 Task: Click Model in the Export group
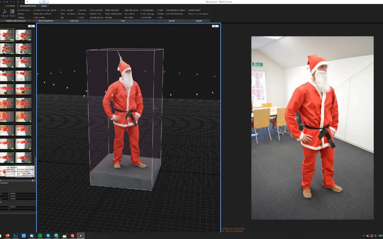tap(160, 10)
